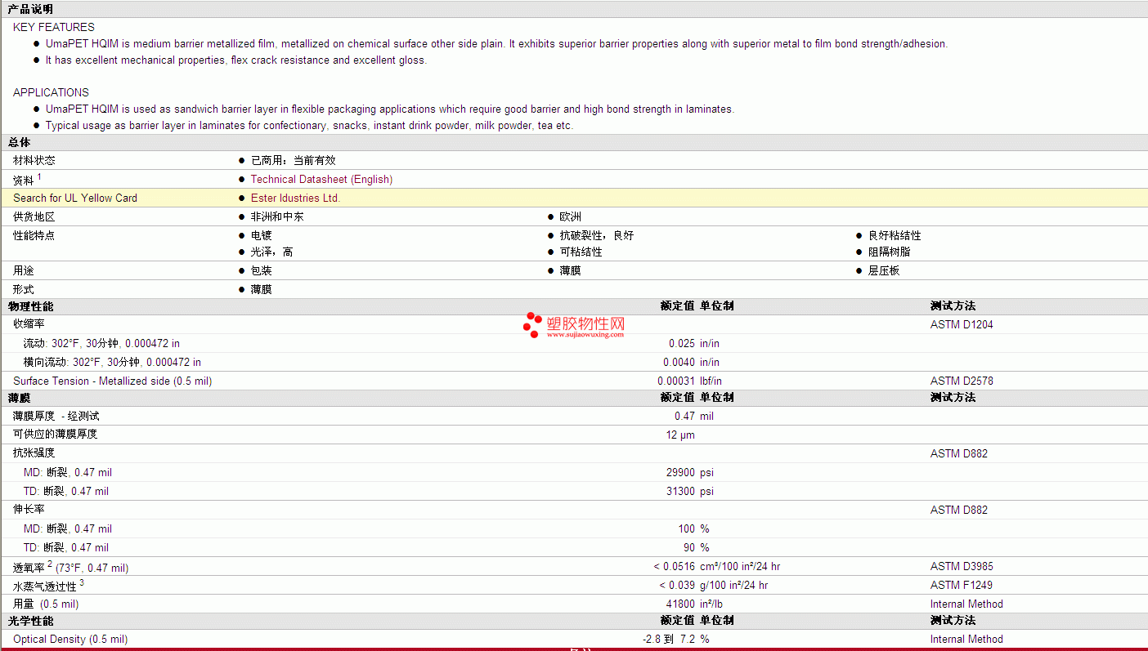
Task: Select the 层压板 usage entry
Action: (x=884, y=271)
